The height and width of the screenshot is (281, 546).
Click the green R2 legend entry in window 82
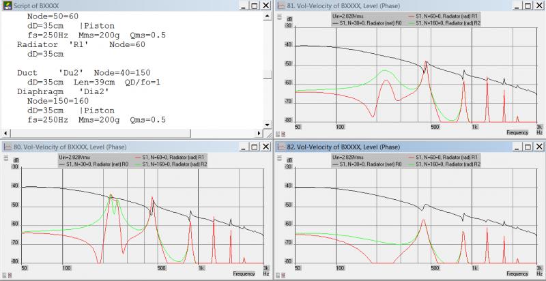(x=445, y=164)
